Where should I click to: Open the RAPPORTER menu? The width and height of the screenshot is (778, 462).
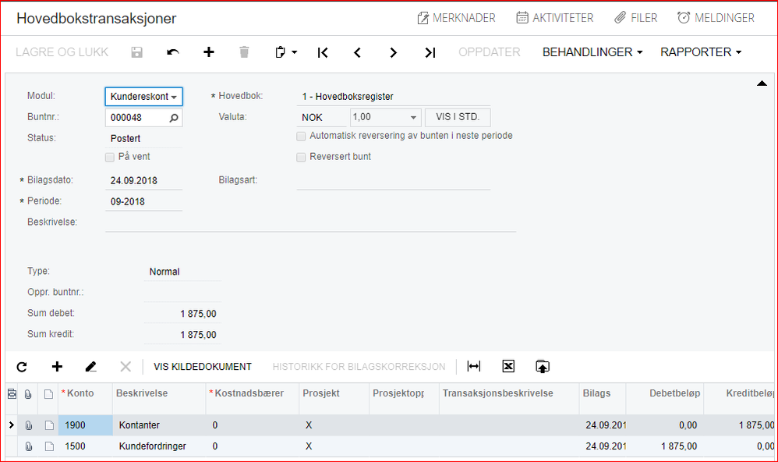(x=701, y=52)
